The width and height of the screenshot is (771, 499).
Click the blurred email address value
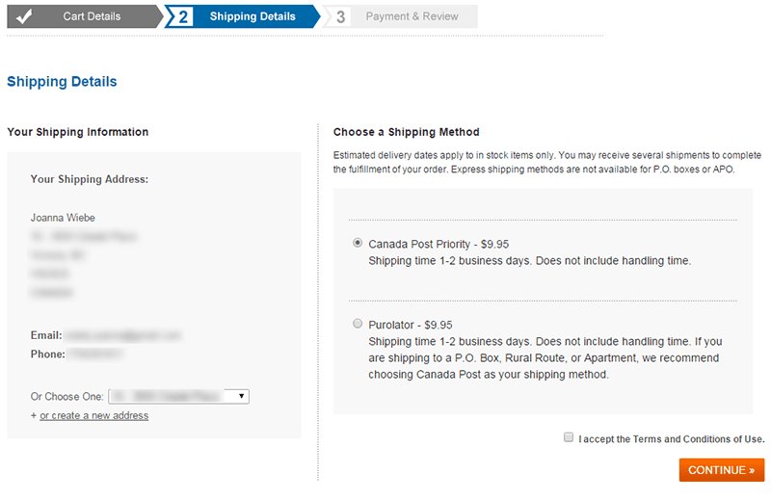click(123, 336)
